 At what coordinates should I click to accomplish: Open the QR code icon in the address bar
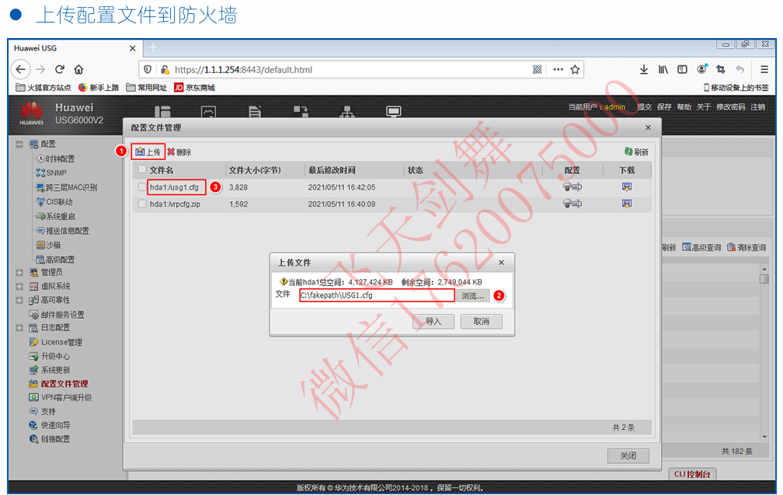[537, 69]
